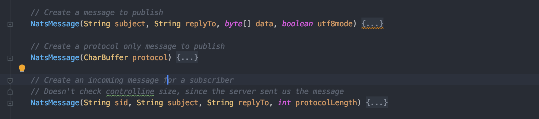The width and height of the screenshot is (539, 119).
Task: Click the 'CharBuffer' type name
Action: 106,58
